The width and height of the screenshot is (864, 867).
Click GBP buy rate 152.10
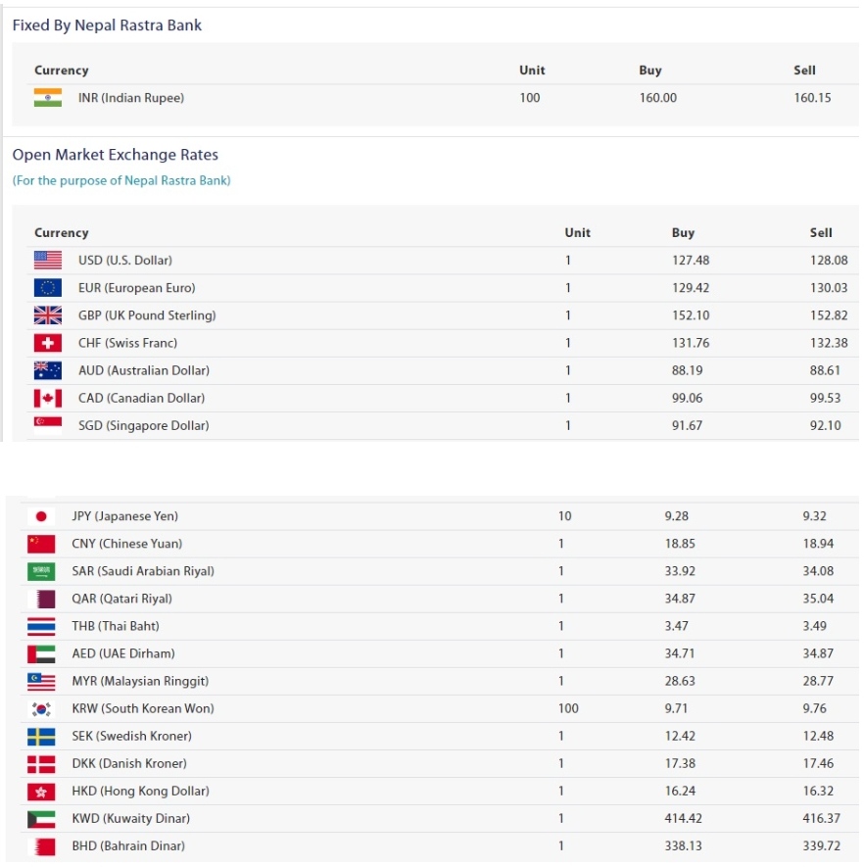tap(691, 315)
